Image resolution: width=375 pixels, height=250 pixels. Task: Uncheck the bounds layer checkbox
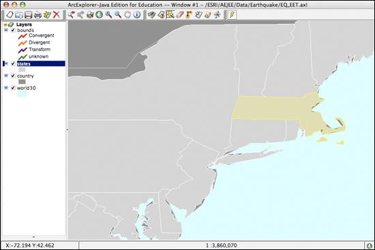[13, 31]
